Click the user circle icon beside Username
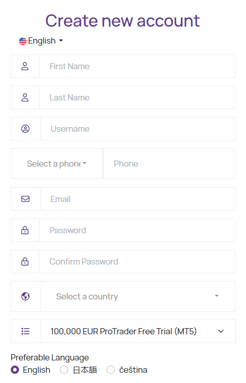The image size is (246, 383). click(26, 129)
